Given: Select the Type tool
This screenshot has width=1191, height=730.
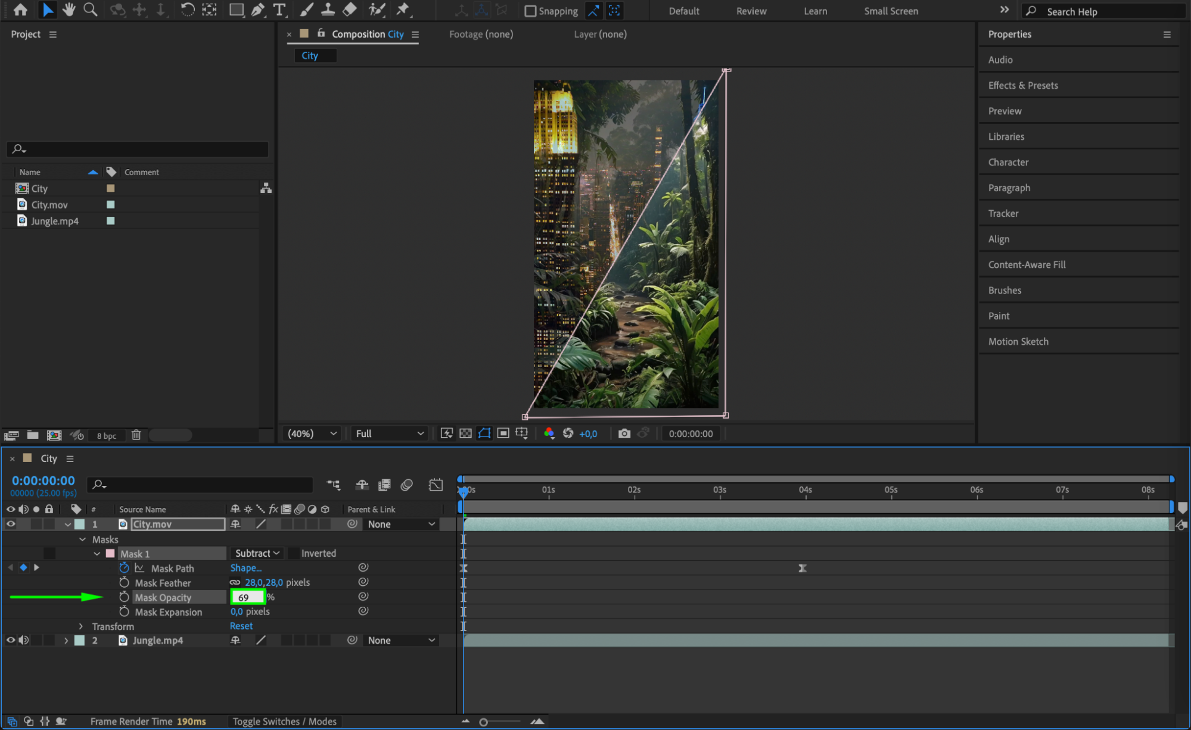Looking at the screenshot, I should pyautogui.click(x=279, y=10).
